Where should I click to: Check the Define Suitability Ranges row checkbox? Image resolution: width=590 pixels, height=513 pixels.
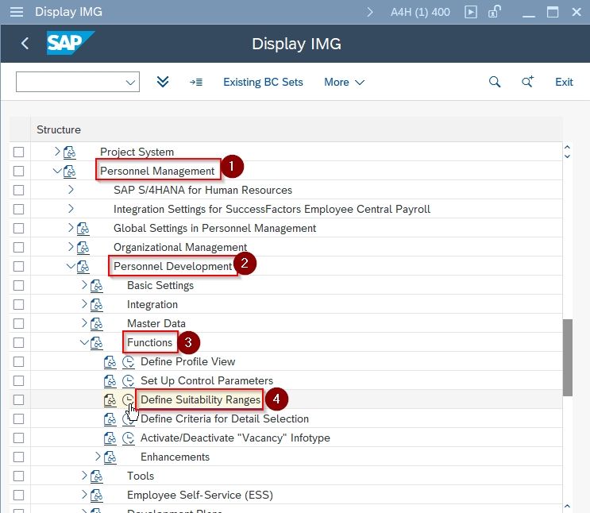[x=18, y=399]
